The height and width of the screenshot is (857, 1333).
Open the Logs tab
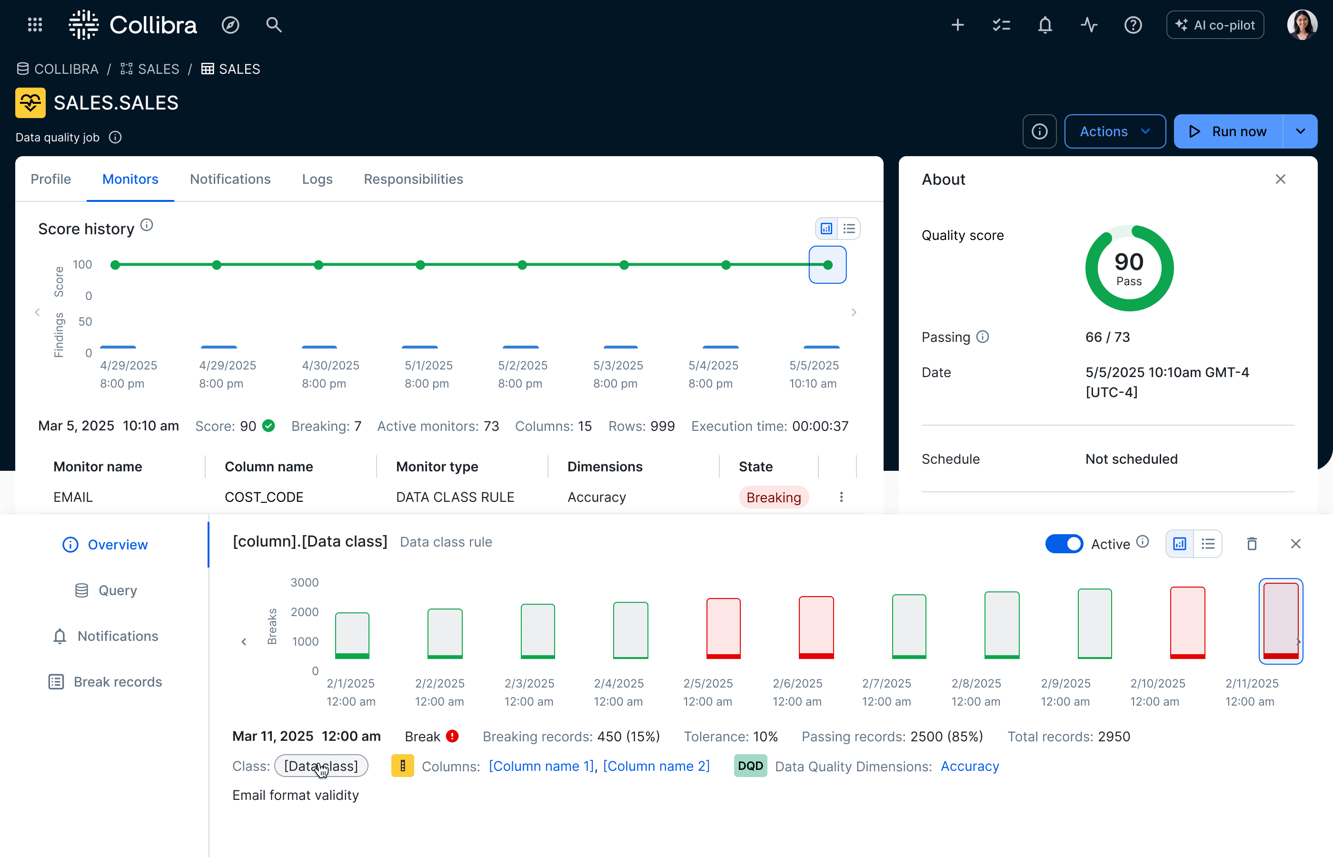tap(317, 179)
